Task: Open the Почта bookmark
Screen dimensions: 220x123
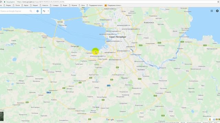Action: click(x=16, y=5)
